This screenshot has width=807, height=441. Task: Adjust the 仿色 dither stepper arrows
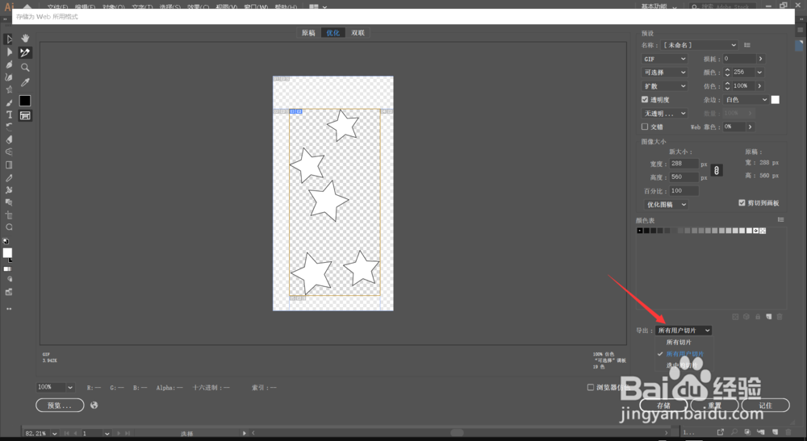[x=727, y=85]
